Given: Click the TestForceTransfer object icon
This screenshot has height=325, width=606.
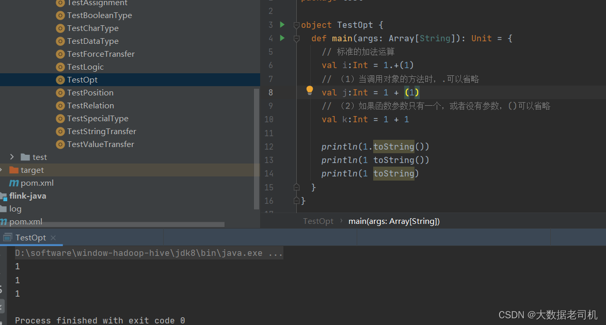Looking at the screenshot, I should 60,54.
